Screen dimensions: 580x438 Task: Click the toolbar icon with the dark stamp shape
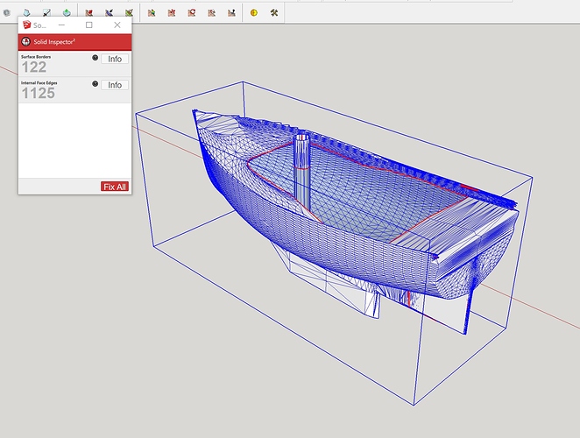click(x=231, y=13)
